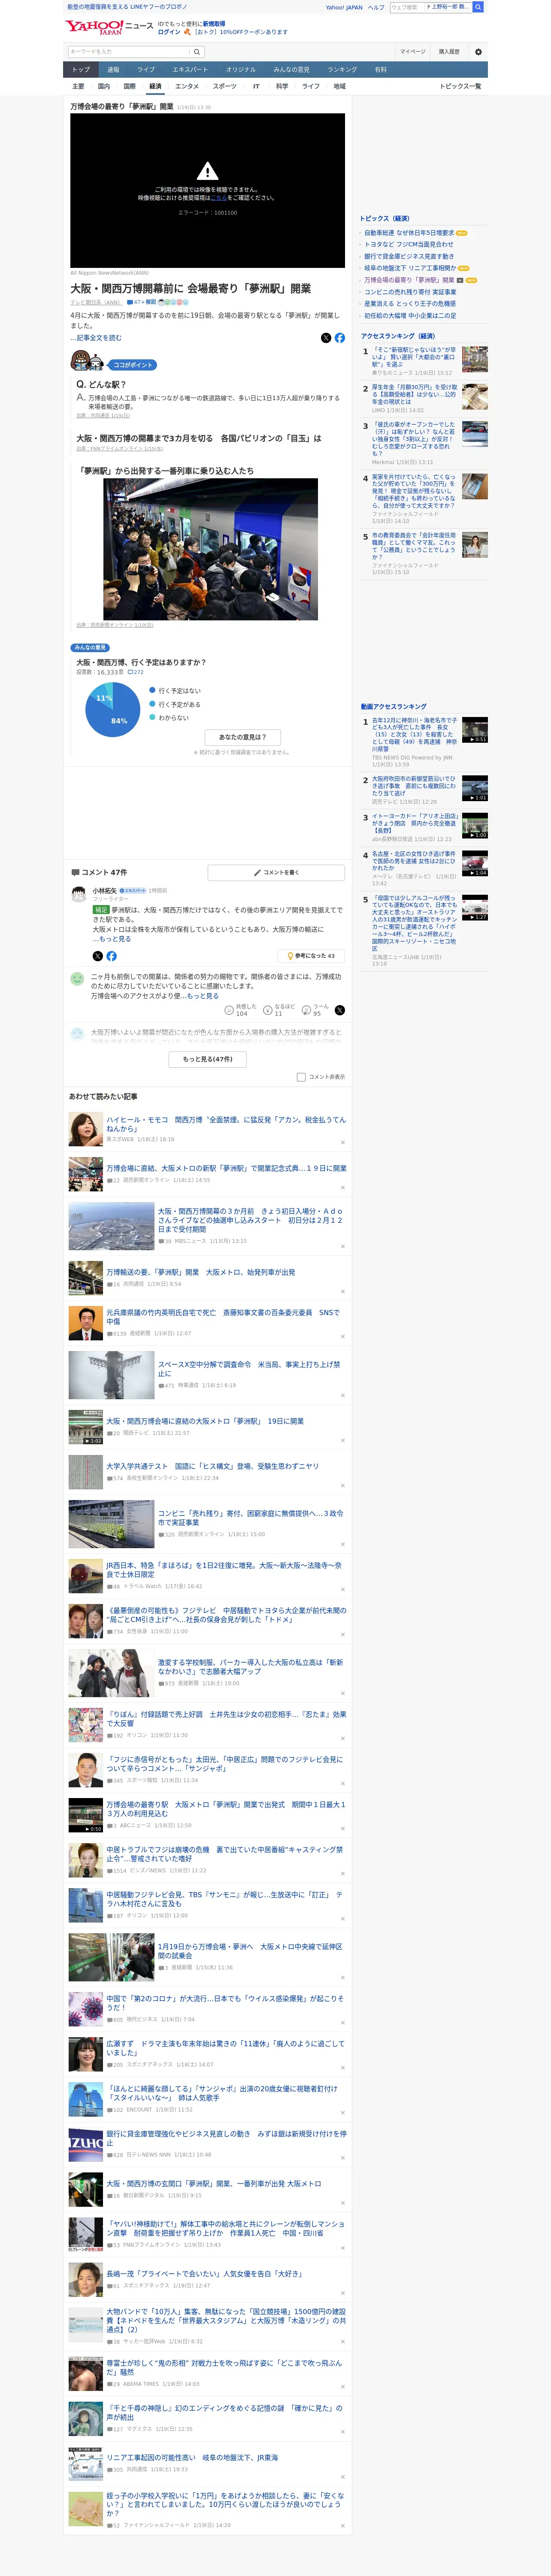Open the エキスパート navigation tab
The width and height of the screenshot is (551, 2576).
(190, 70)
